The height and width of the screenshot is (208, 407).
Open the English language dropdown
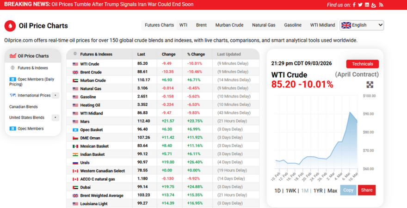point(362,25)
